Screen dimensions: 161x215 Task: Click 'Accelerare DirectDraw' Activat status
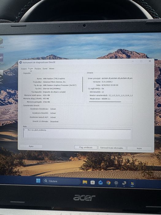[53, 109]
